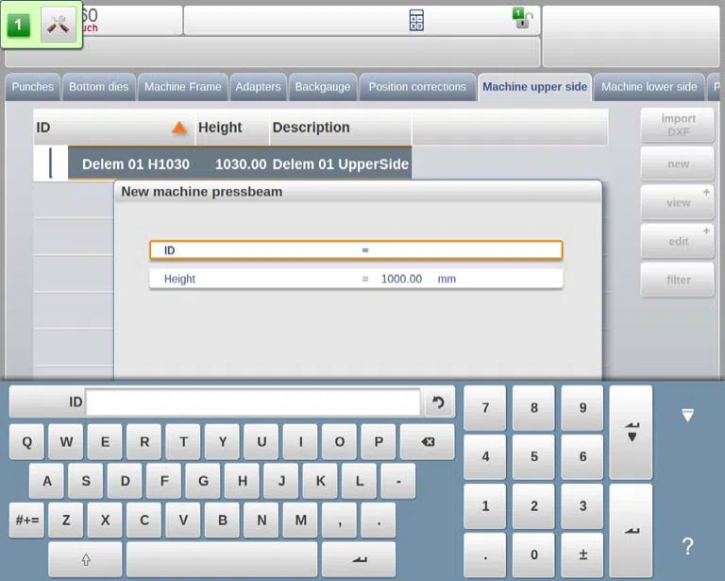This screenshot has height=581, width=725.
Task: Tap the enter key below M row
Action: pyautogui.click(x=359, y=559)
